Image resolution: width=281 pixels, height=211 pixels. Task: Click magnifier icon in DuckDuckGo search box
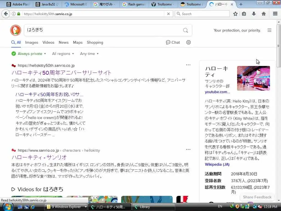tap(186, 30)
